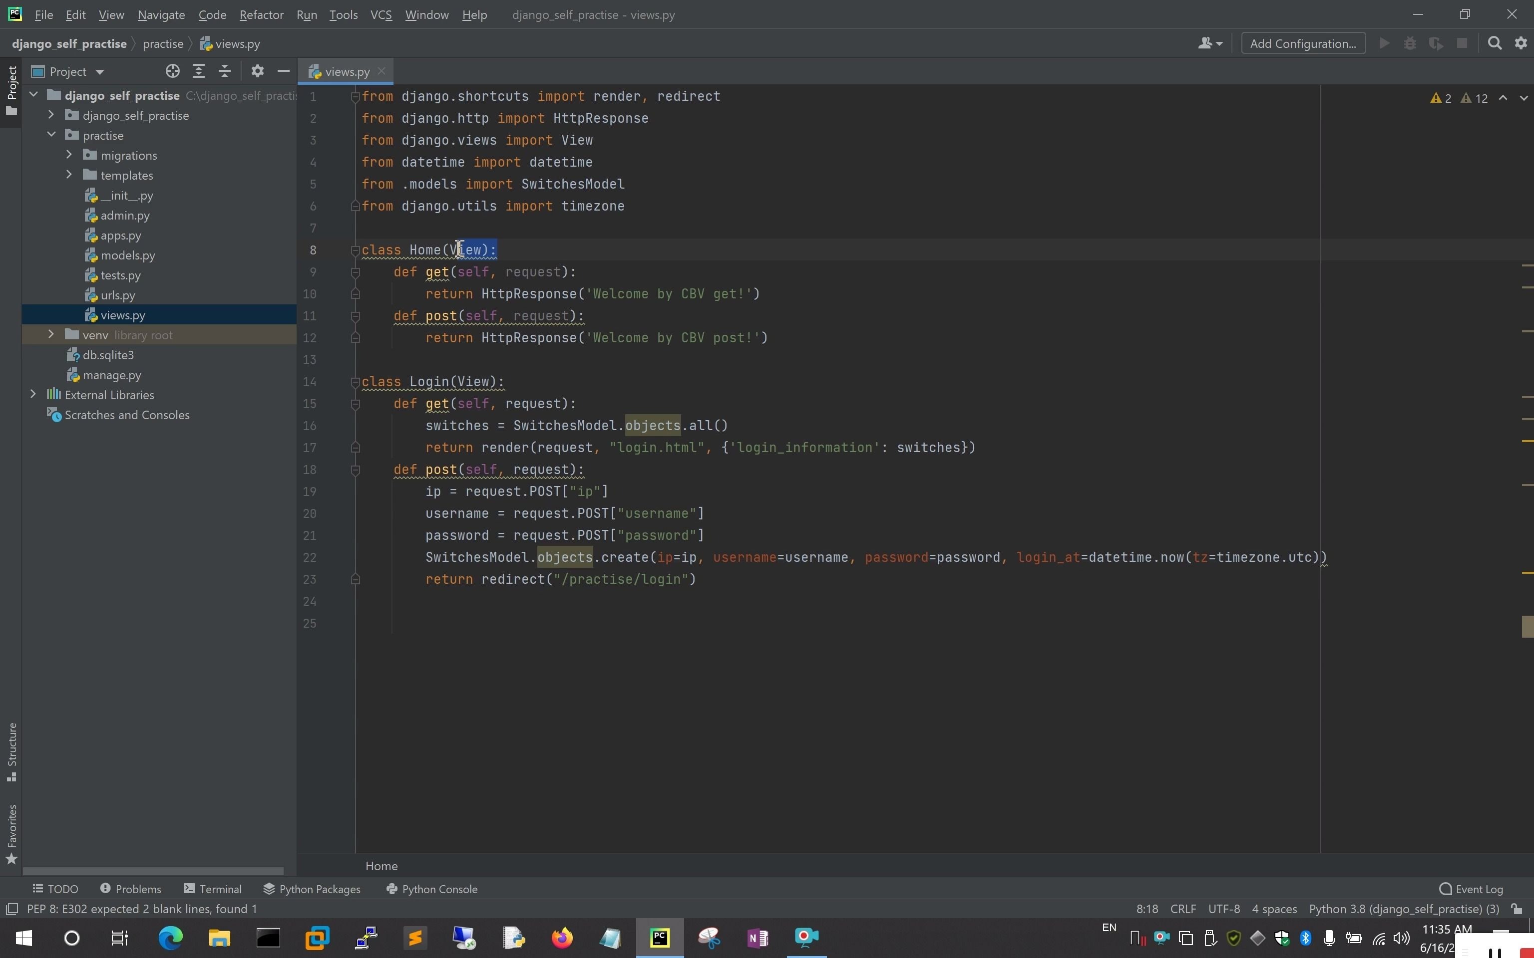Open the Refactor menu
1534x958 pixels.
pos(262,14)
